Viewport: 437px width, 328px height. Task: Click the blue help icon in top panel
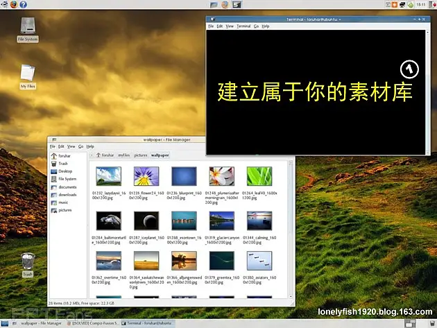click(x=23, y=4)
